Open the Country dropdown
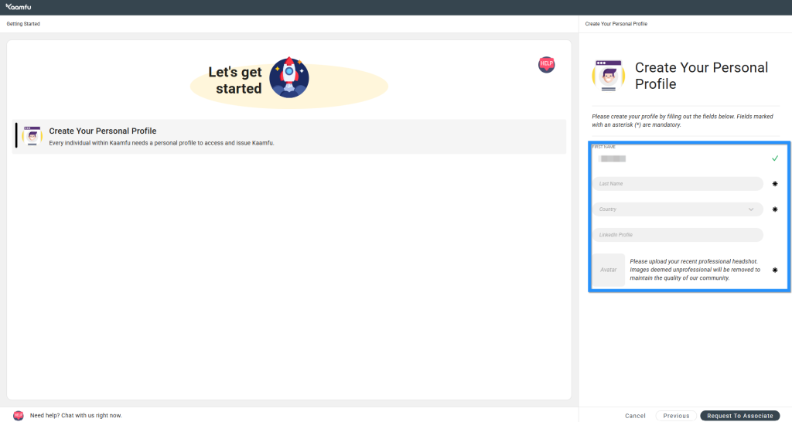 (678, 209)
